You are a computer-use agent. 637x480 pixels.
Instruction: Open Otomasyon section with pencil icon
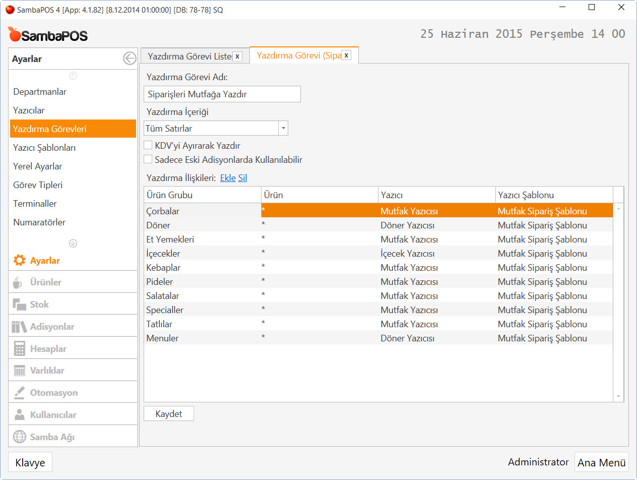click(x=19, y=393)
